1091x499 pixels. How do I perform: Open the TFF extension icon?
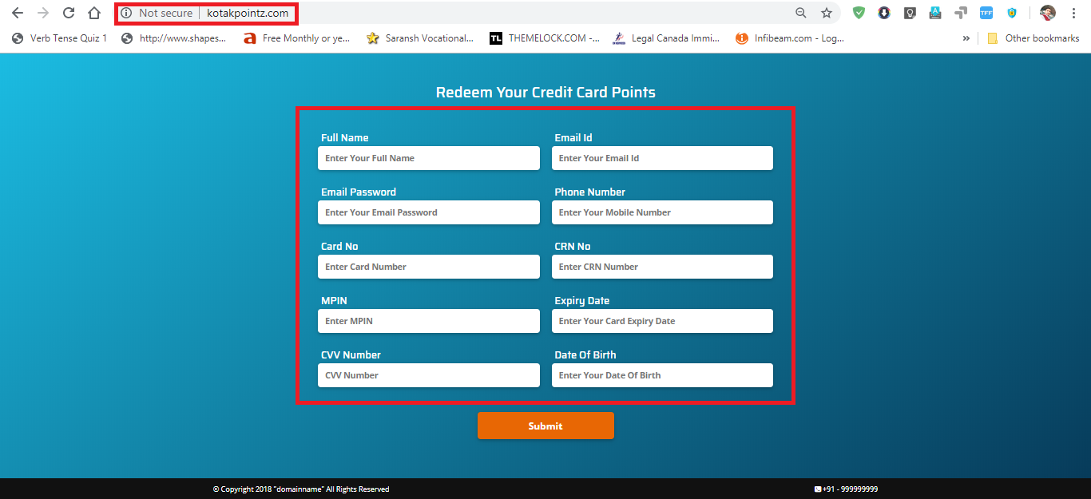(x=986, y=13)
